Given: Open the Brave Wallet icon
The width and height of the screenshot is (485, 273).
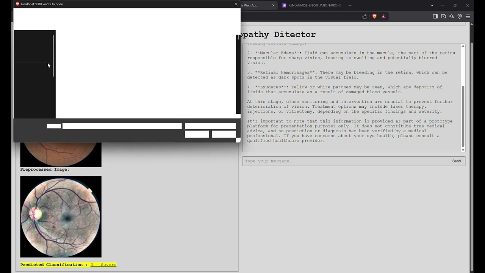Looking at the screenshot, I should 443,16.
